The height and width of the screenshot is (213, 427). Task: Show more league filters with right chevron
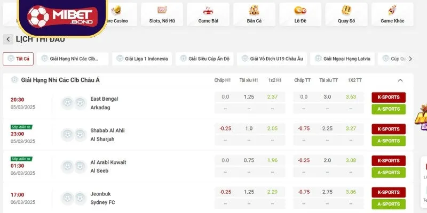[x=410, y=59]
